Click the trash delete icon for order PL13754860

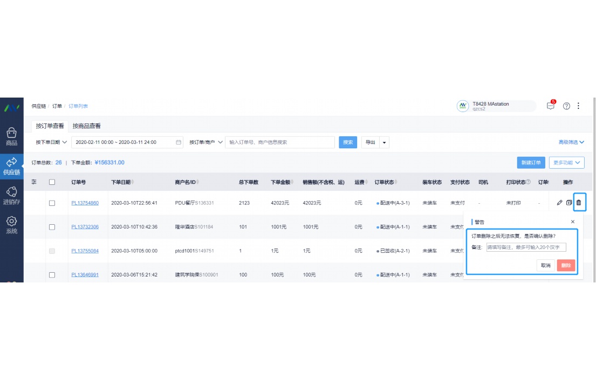(x=579, y=203)
